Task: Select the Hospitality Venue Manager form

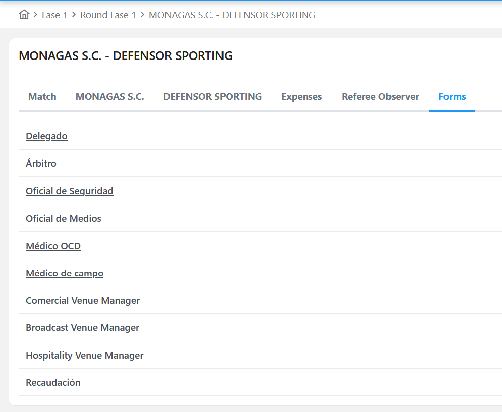Action: 85,356
